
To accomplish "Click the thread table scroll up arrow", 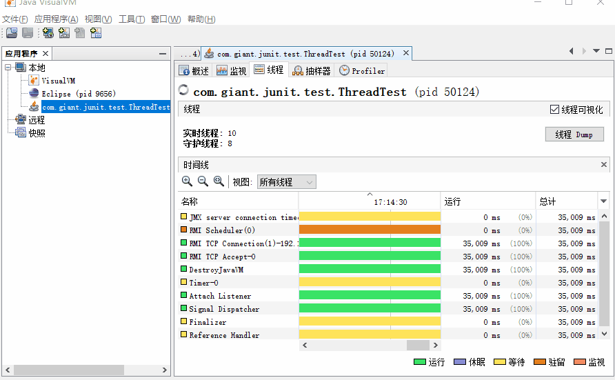I will (604, 216).
